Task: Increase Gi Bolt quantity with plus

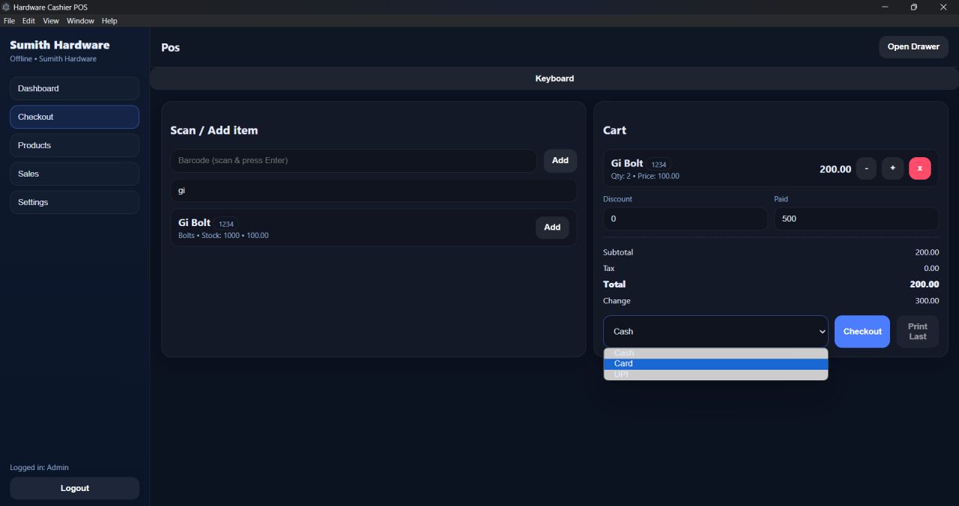Action: coord(892,168)
